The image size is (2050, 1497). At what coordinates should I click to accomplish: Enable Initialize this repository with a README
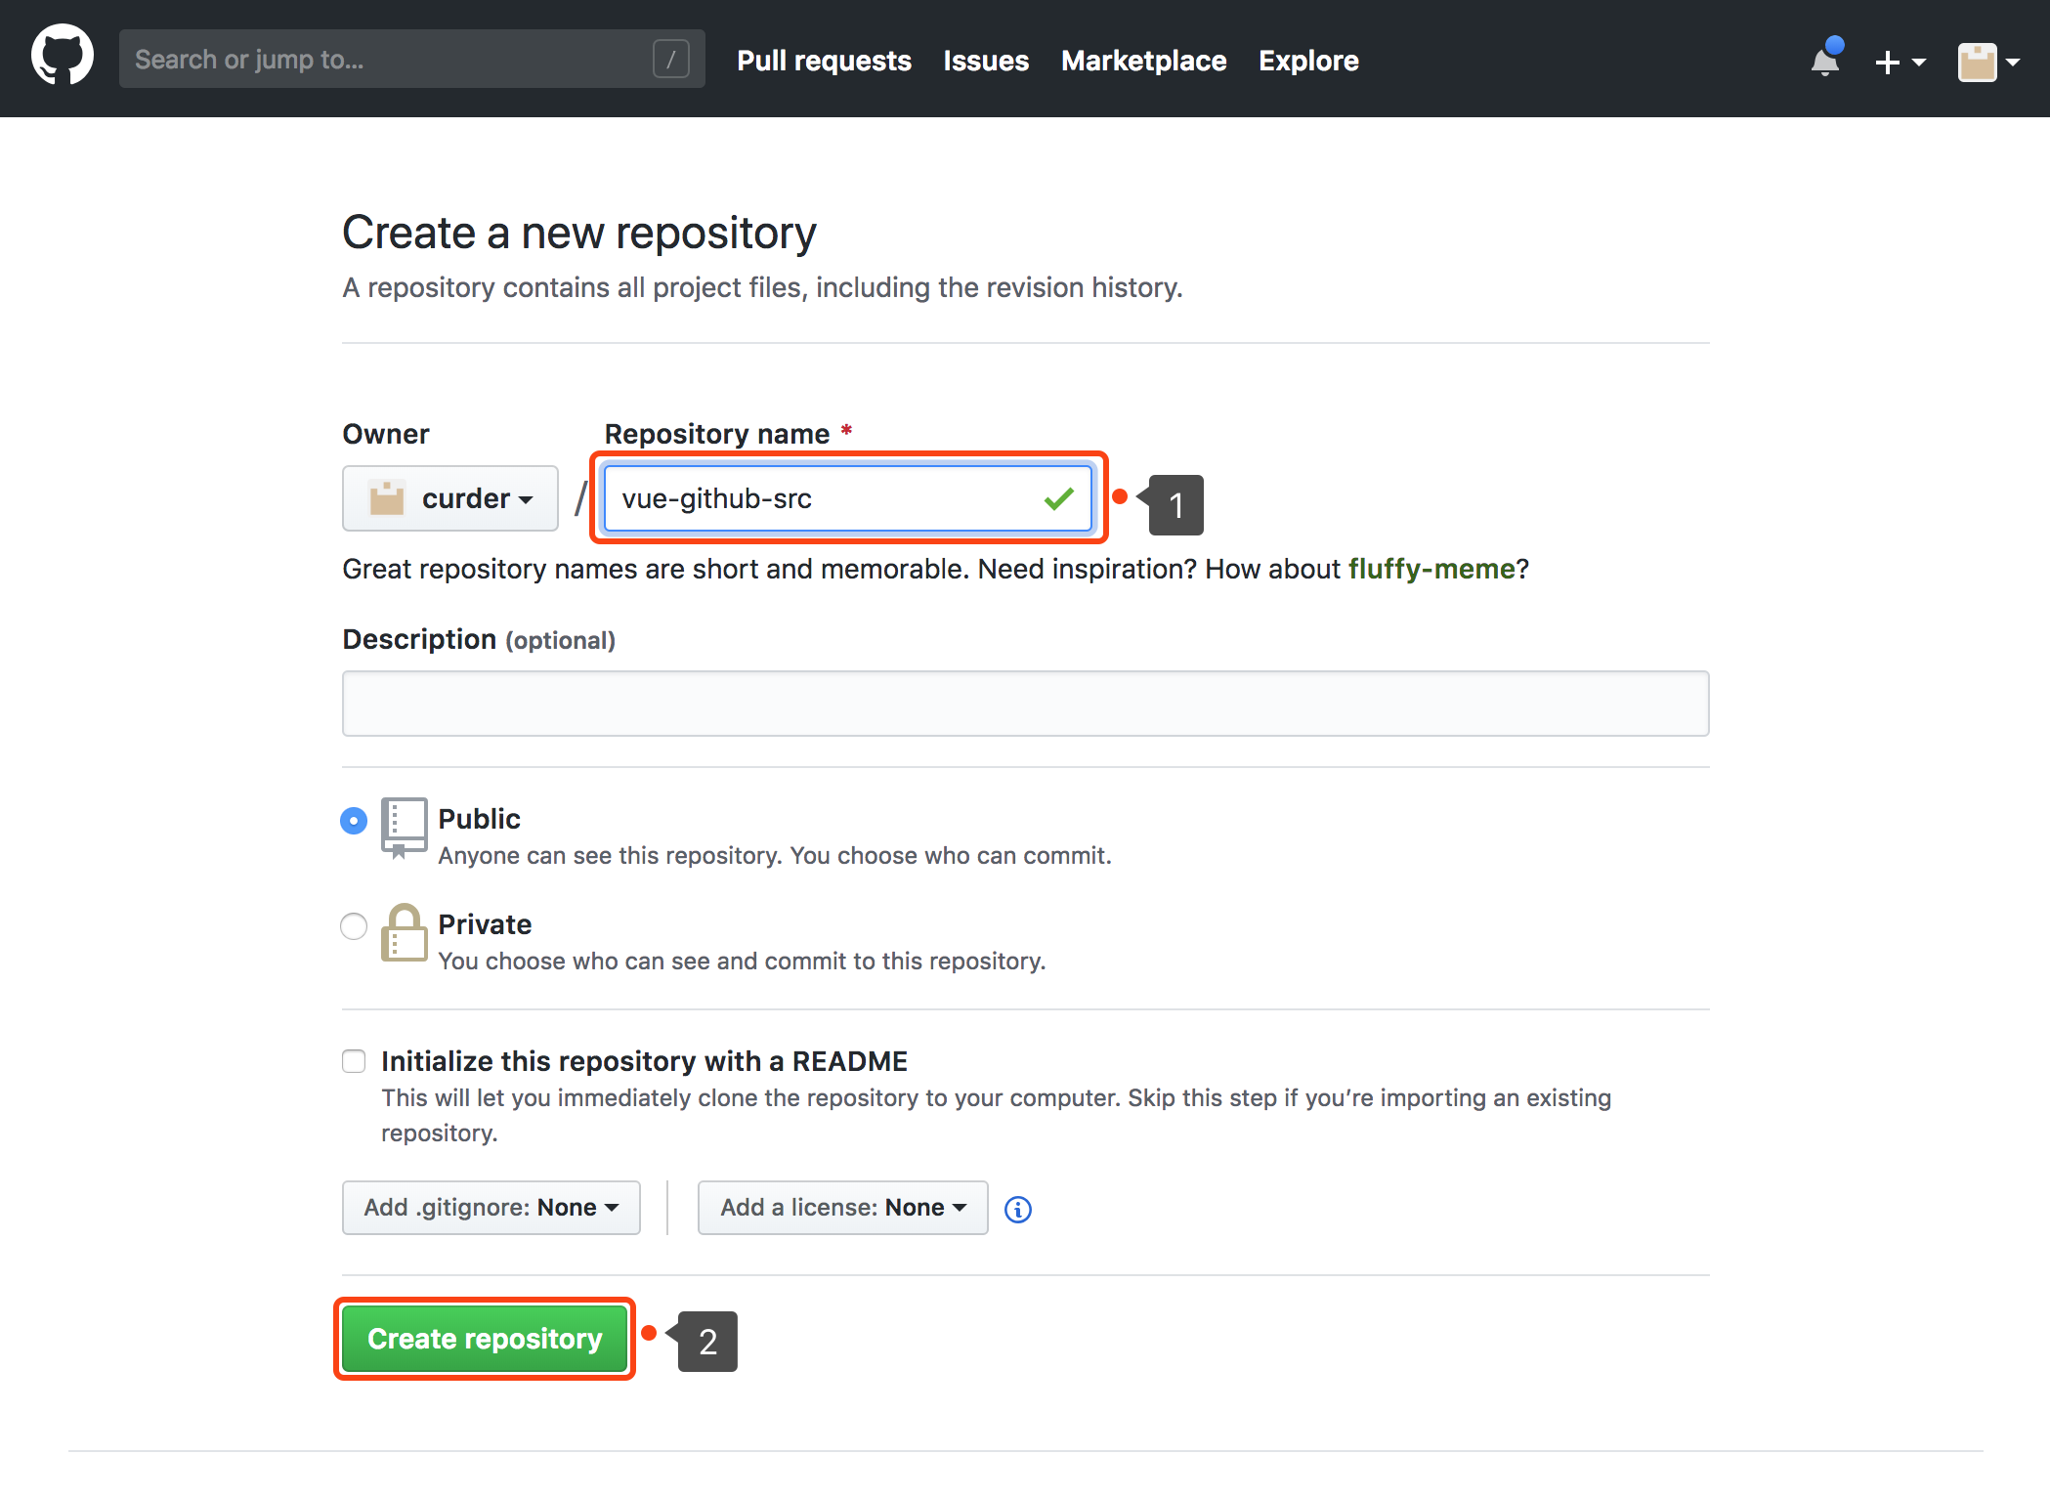pyautogui.click(x=354, y=1061)
